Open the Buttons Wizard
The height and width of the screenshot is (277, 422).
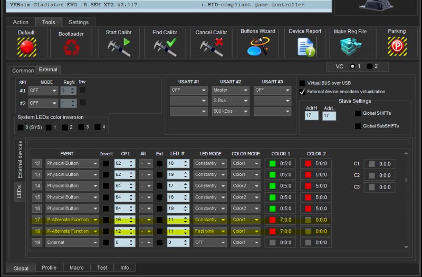coord(258,46)
